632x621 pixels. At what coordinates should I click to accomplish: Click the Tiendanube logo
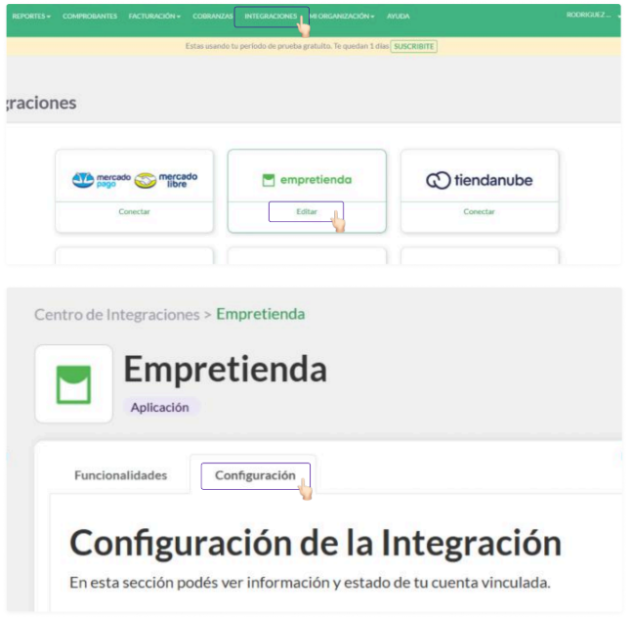point(480,180)
